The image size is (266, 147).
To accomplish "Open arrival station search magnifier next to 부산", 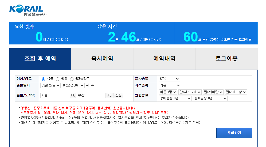I will [x=109, y=95].
